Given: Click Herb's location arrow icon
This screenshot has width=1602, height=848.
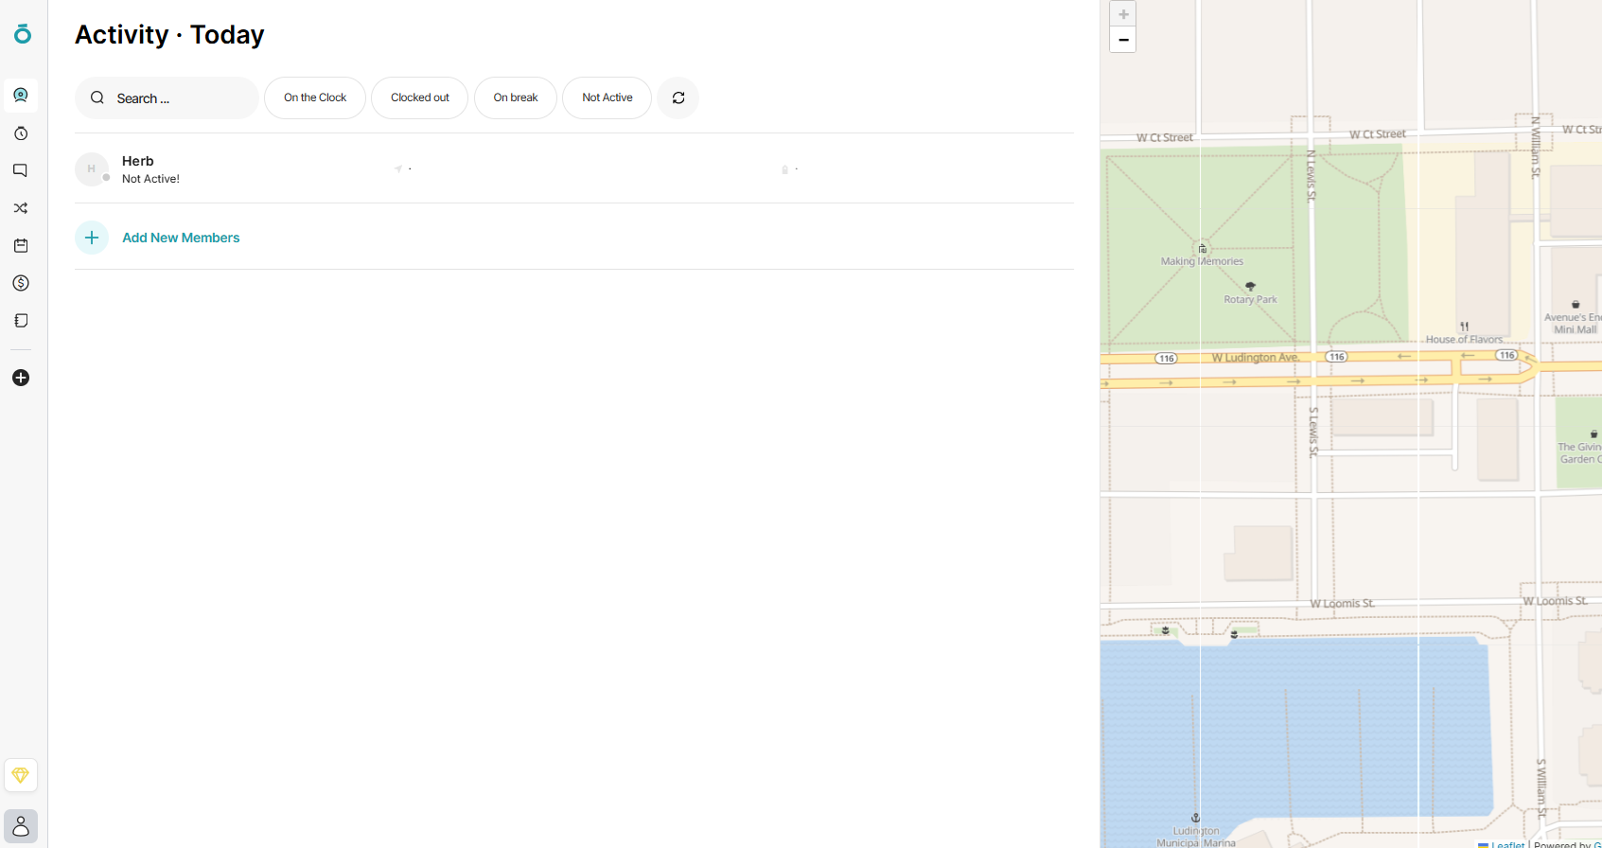Looking at the screenshot, I should [398, 168].
